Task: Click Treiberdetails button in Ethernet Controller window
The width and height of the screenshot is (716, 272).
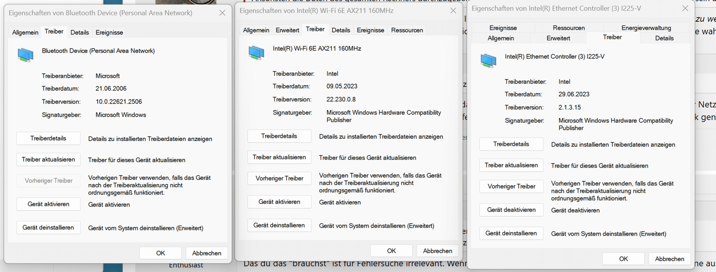Action: click(511, 144)
